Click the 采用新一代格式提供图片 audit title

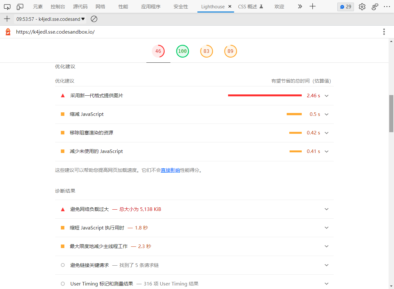point(96,96)
